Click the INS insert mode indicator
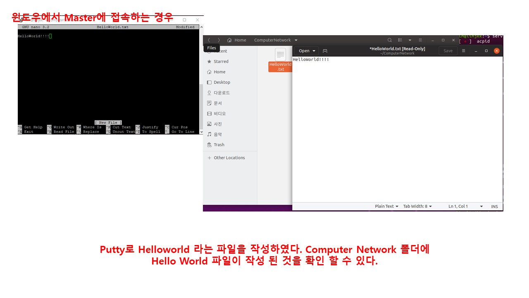This screenshot has height=298, width=529. click(x=494, y=206)
